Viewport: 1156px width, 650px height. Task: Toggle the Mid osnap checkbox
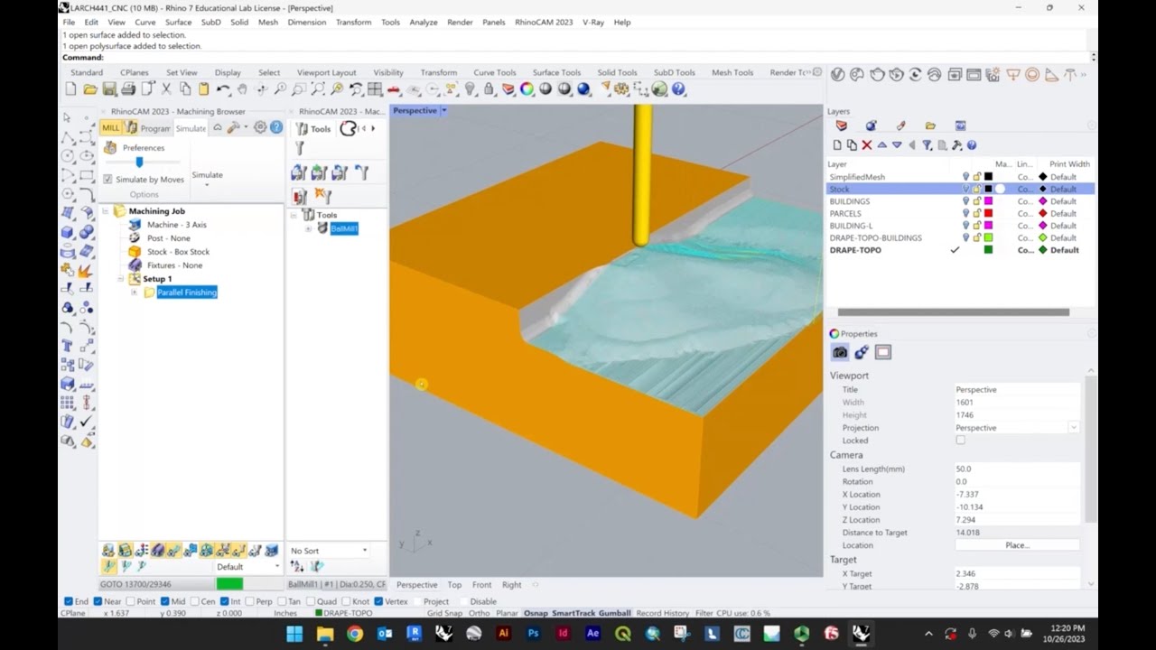tap(163, 601)
